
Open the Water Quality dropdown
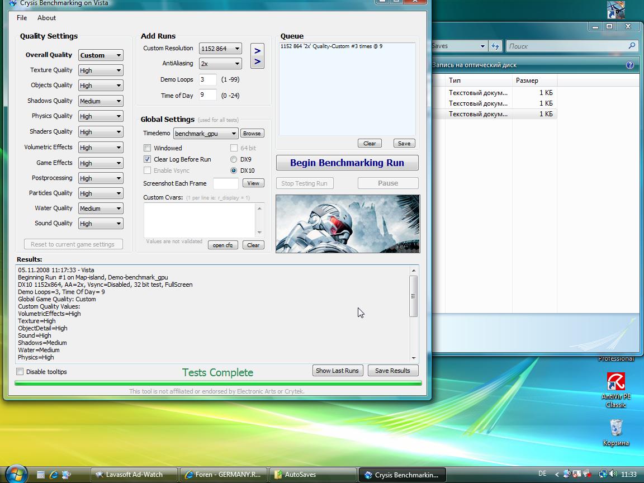click(101, 209)
